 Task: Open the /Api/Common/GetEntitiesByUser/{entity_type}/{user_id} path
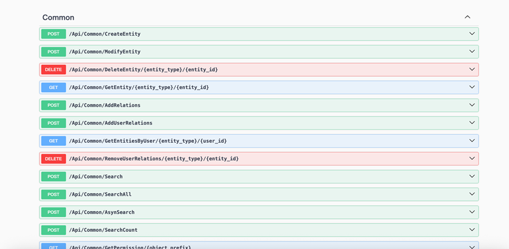(148, 141)
